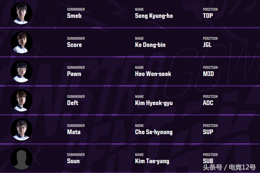Select the name Kim Tae-yang
This screenshot has width=260, height=173.
[152, 161]
